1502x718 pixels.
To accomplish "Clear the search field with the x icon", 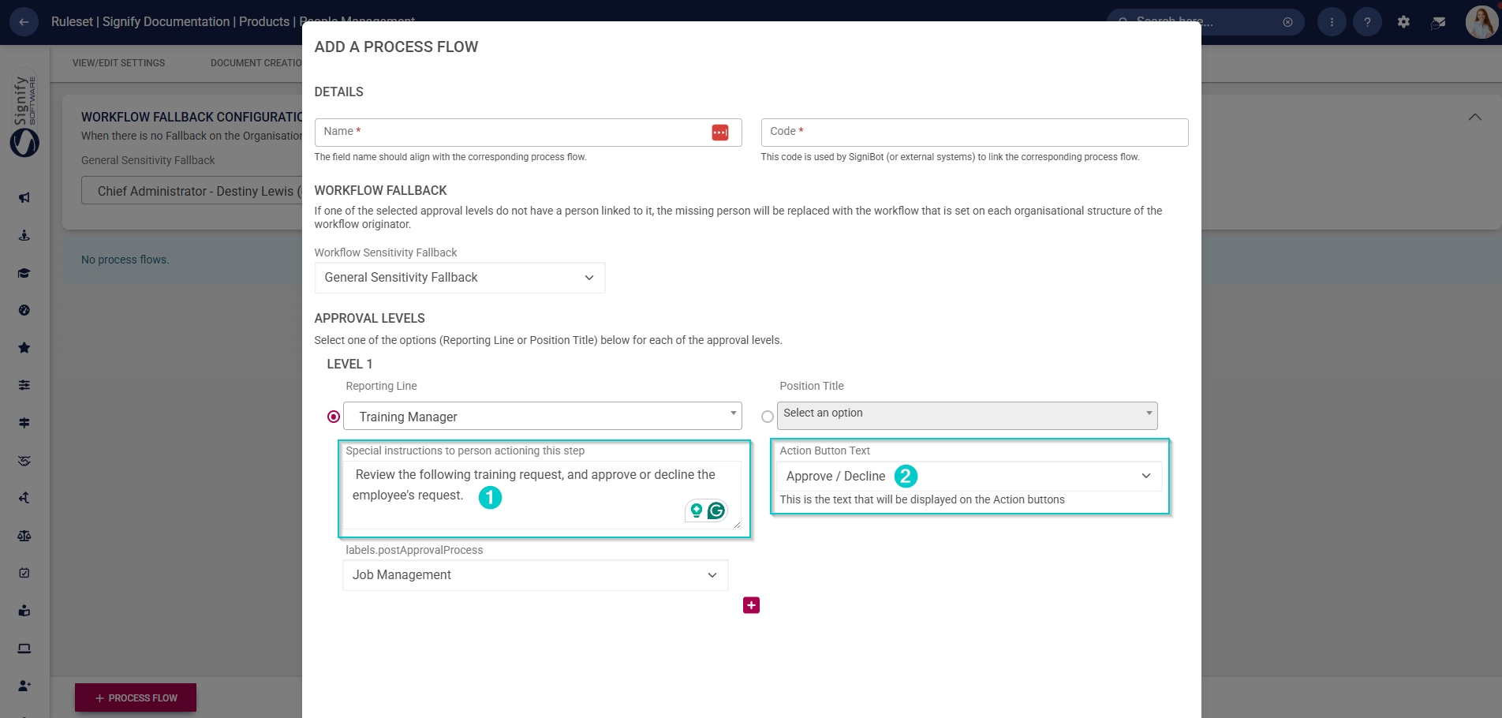I will pyautogui.click(x=1287, y=22).
